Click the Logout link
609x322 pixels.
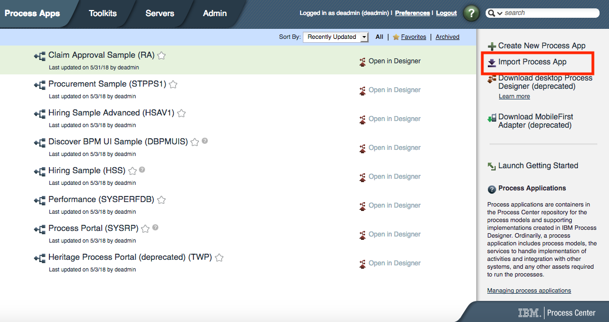click(x=446, y=13)
